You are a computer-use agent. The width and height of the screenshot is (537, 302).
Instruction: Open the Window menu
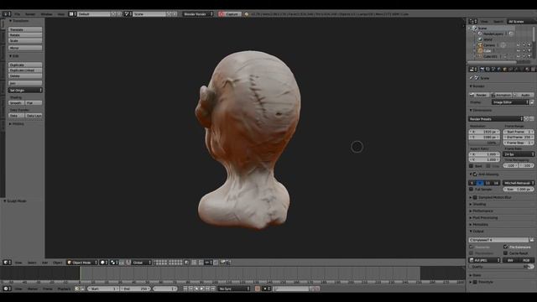tap(47, 14)
